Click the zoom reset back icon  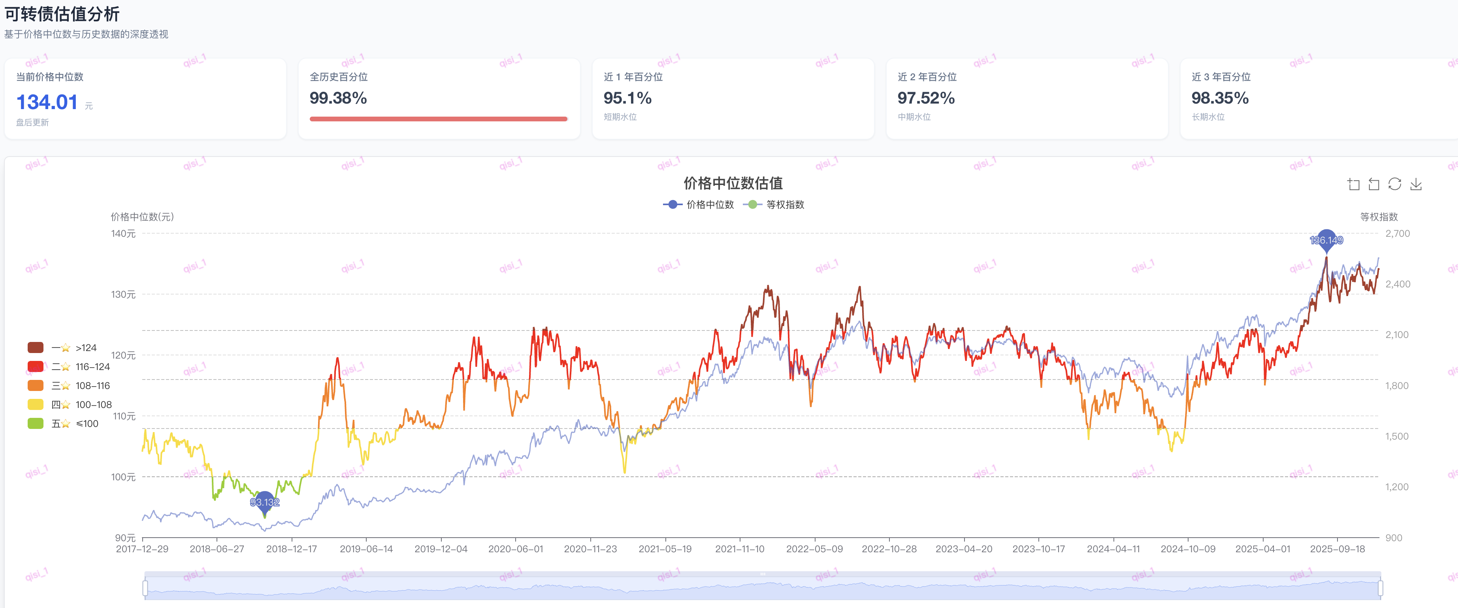click(x=1374, y=185)
